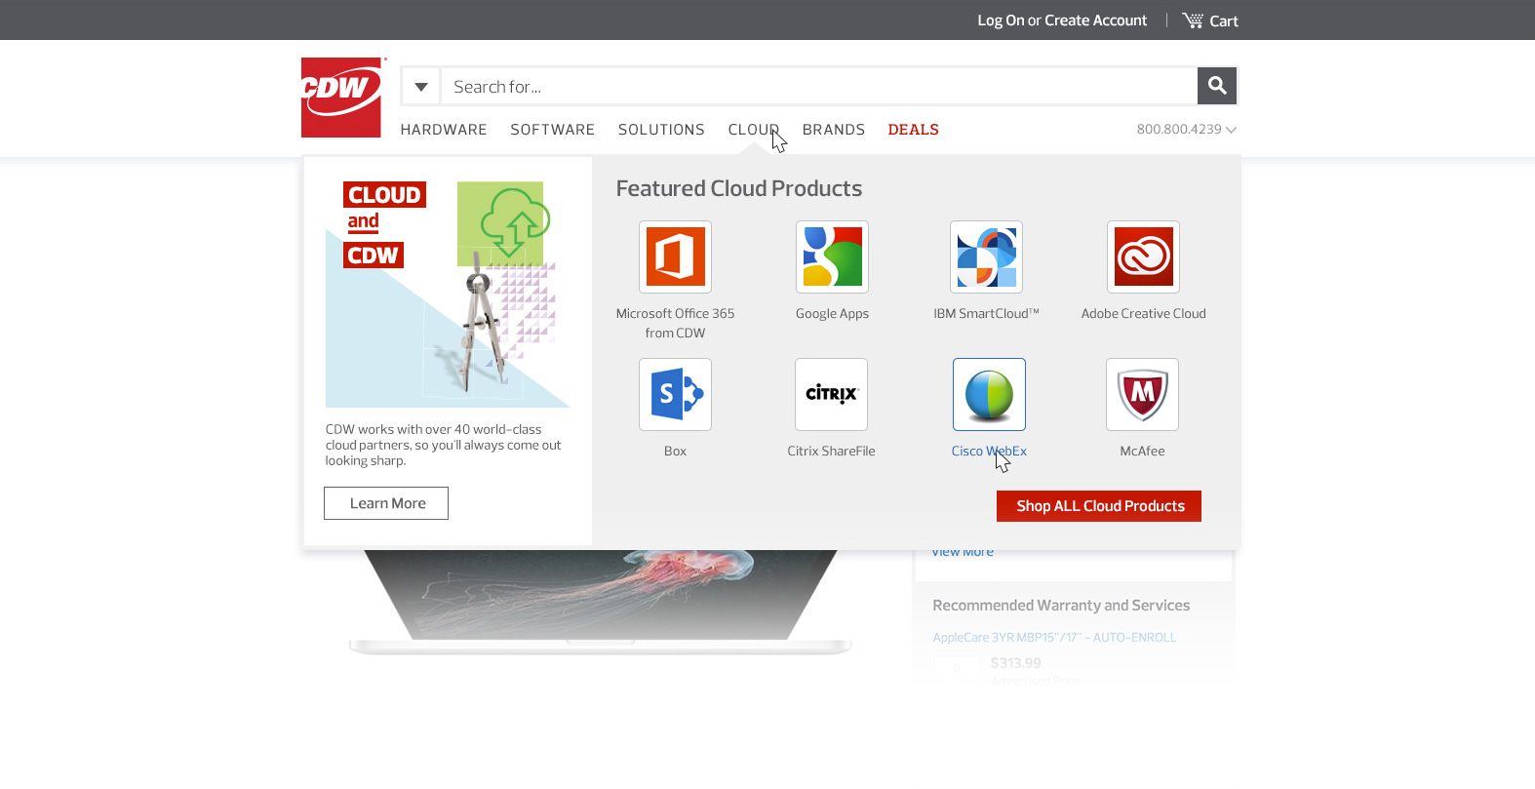The image size is (1535, 789).
Task: Select the Google Apps icon
Action: [x=832, y=256]
